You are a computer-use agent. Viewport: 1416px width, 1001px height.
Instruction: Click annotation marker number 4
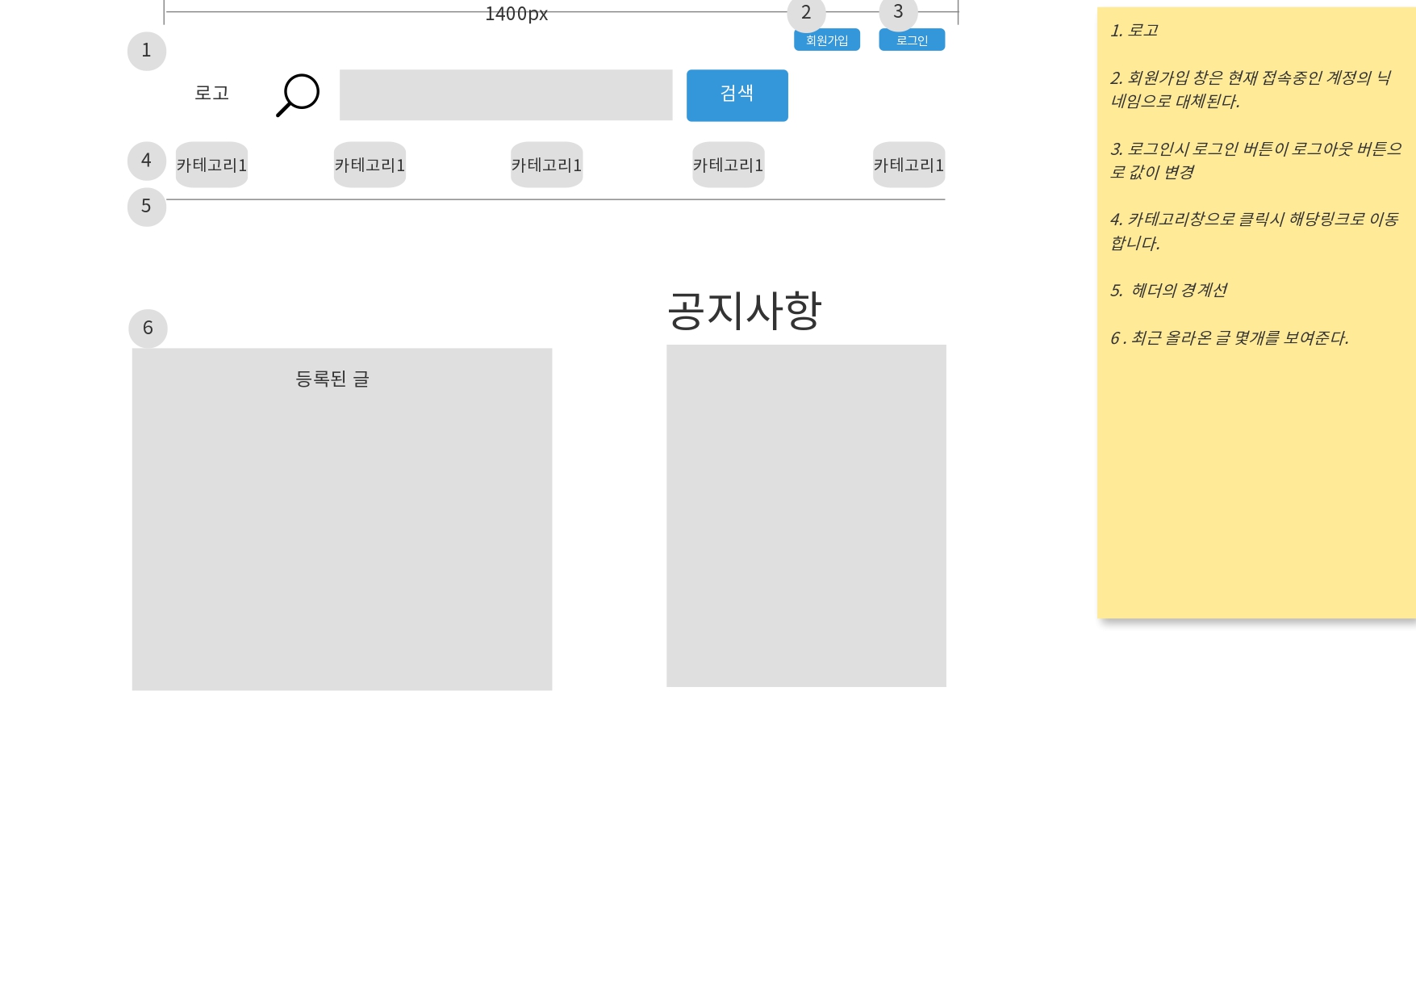(146, 161)
